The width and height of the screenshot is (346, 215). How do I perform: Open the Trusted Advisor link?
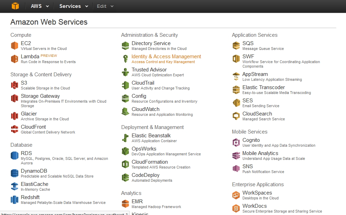tap(149, 70)
